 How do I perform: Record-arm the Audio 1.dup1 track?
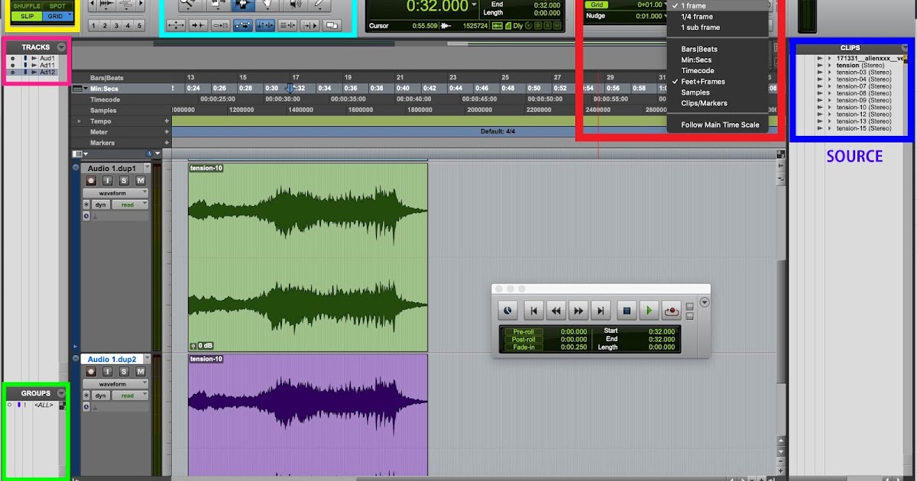point(91,181)
